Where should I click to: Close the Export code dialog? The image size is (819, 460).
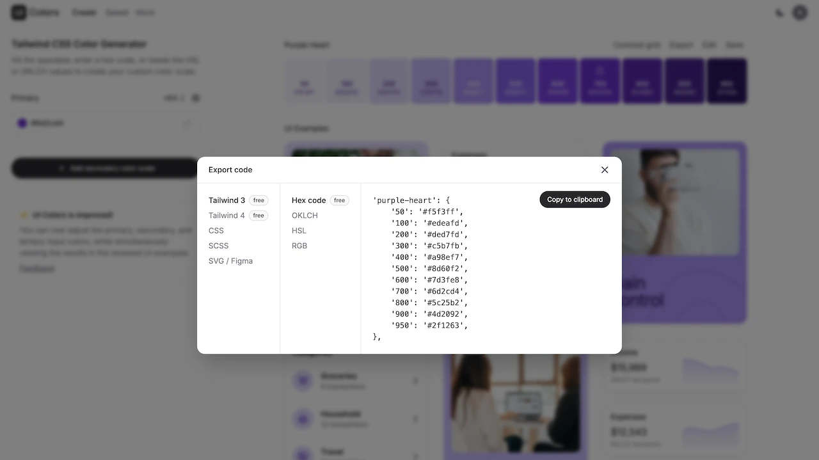[x=605, y=170]
